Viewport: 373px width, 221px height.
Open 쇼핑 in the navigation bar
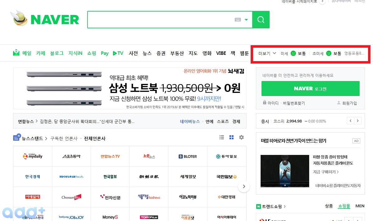tap(92, 53)
